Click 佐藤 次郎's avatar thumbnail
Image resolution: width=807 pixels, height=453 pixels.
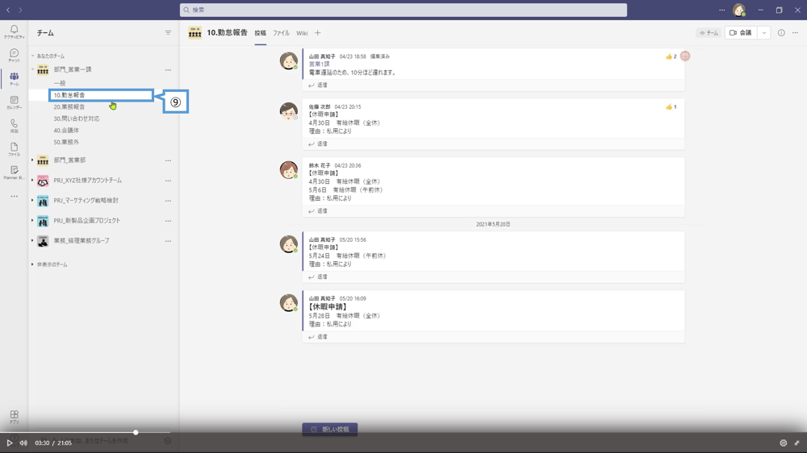point(289,111)
